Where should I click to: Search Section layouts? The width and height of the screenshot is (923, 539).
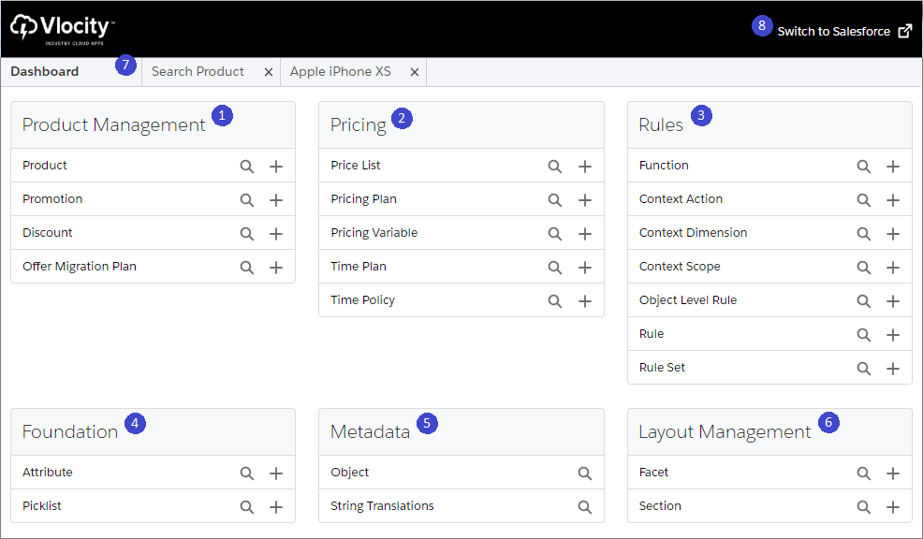pyautogui.click(x=863, y=506)
